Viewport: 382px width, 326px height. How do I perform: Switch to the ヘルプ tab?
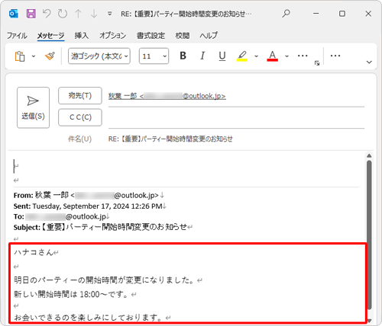(209, 36)
